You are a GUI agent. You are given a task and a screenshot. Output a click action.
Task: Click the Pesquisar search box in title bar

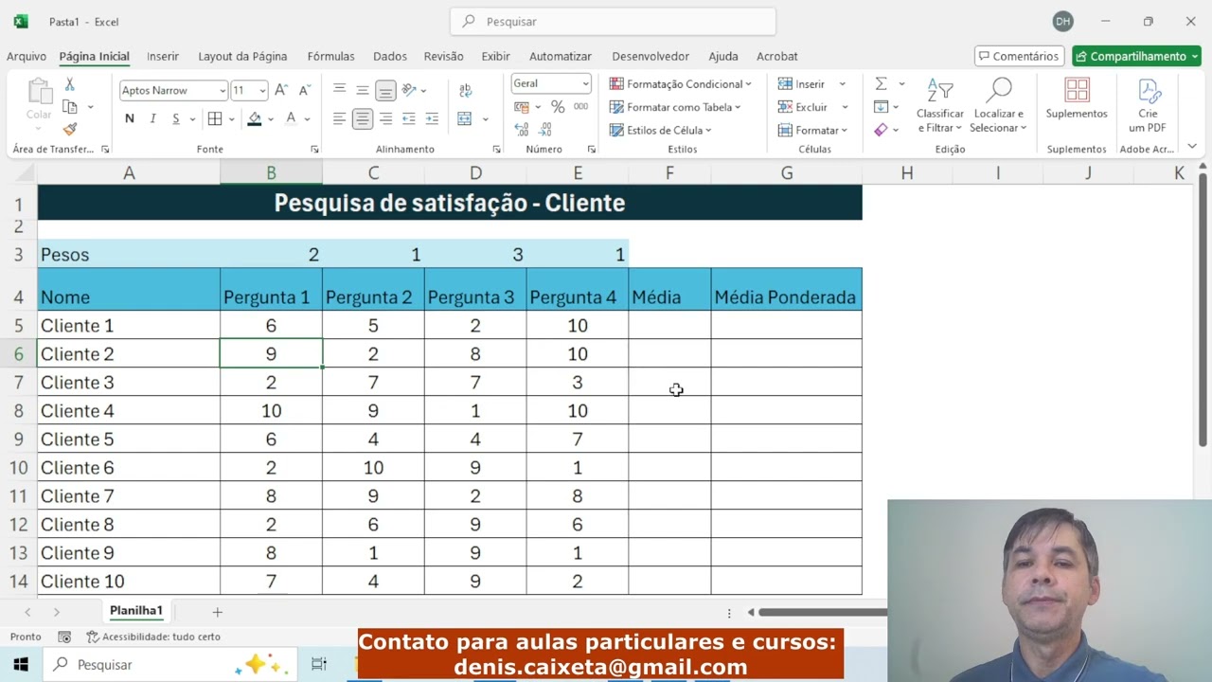tap(613, 21)
